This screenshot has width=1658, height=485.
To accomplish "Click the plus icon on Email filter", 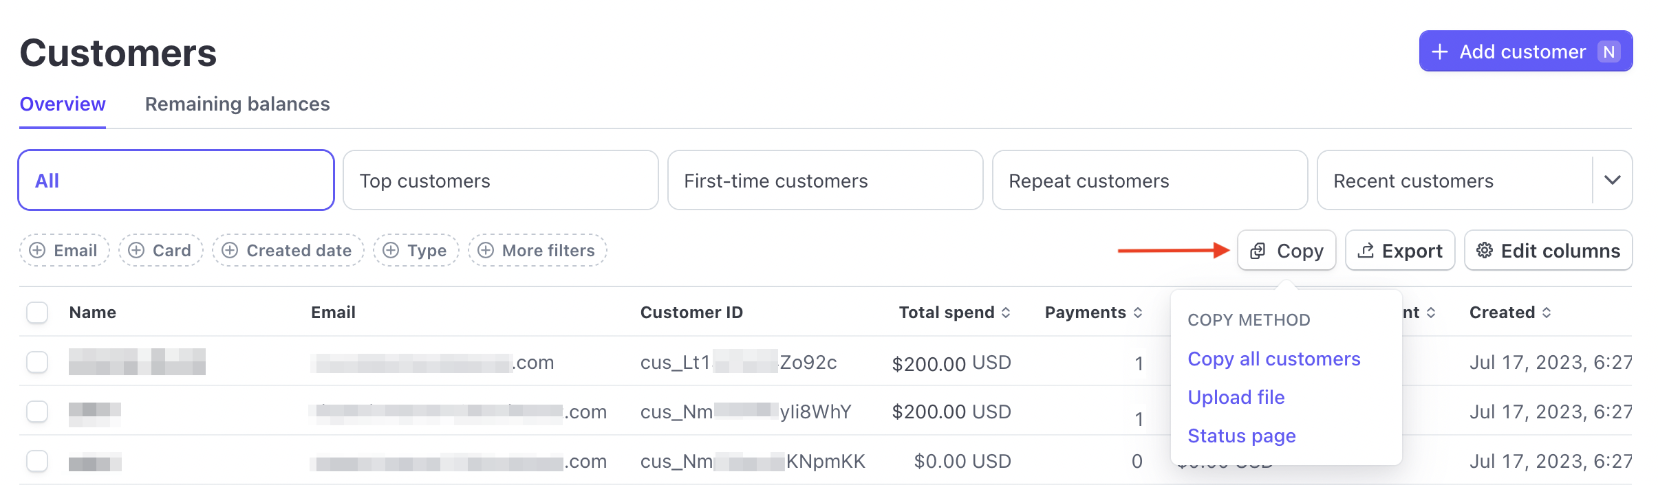I will (37, 251).
